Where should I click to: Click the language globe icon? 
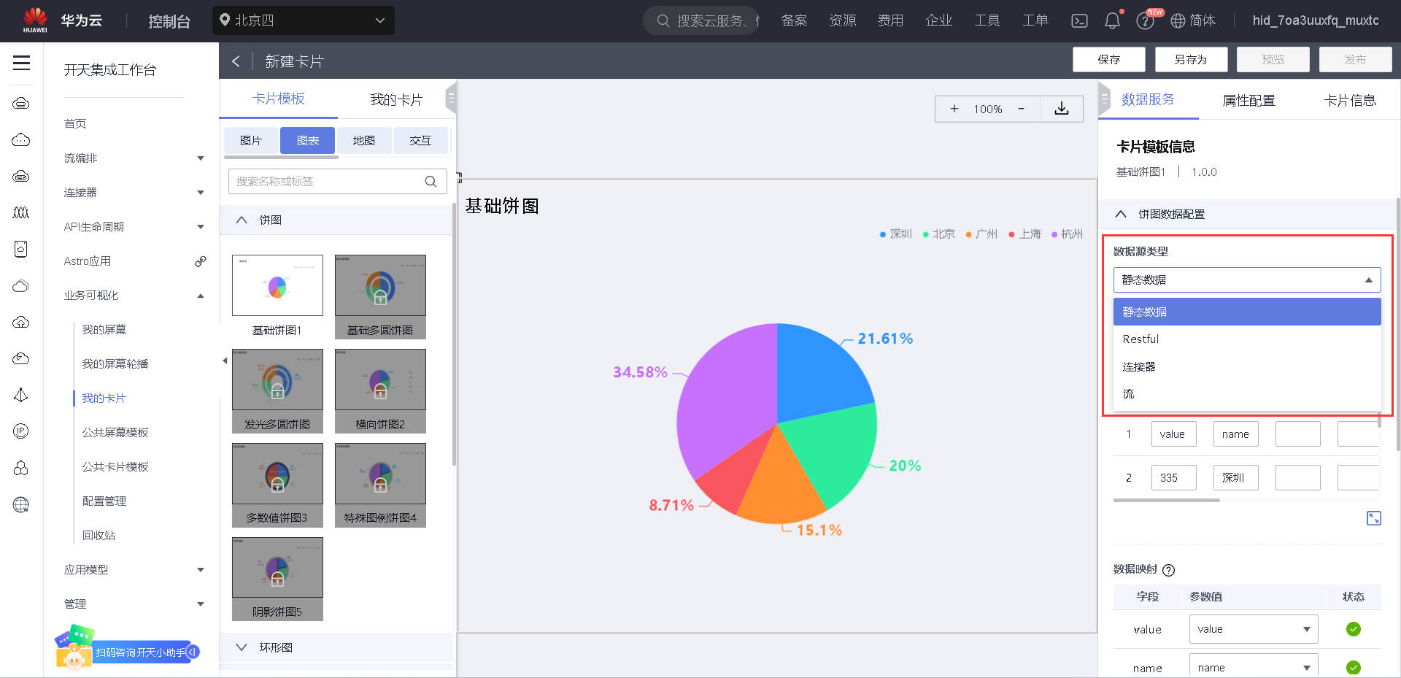[x=1178, y=20]
